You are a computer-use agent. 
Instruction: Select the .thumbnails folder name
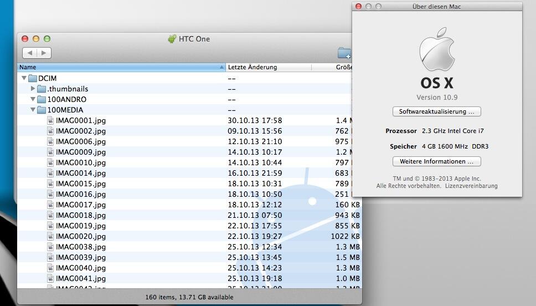(x=68, y=89)
